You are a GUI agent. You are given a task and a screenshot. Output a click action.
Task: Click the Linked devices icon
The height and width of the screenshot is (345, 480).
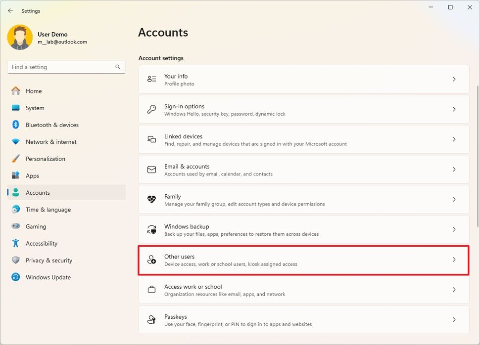(x=151, y=139)
